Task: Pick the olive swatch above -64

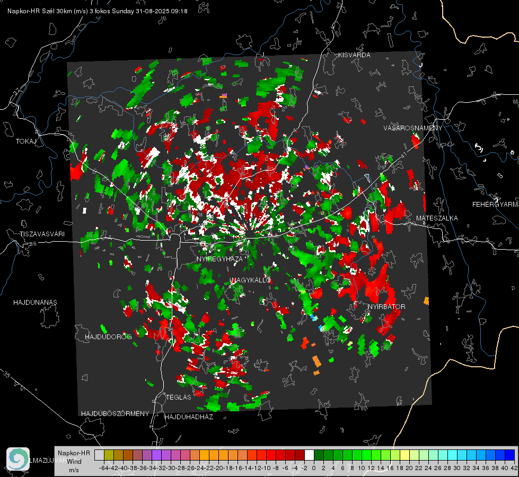Action: click(x=109, y=455)
